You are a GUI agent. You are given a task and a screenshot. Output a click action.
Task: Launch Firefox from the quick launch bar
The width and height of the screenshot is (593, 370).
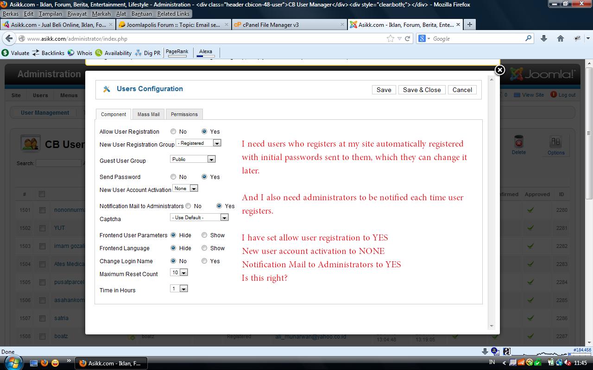(44, 363)
